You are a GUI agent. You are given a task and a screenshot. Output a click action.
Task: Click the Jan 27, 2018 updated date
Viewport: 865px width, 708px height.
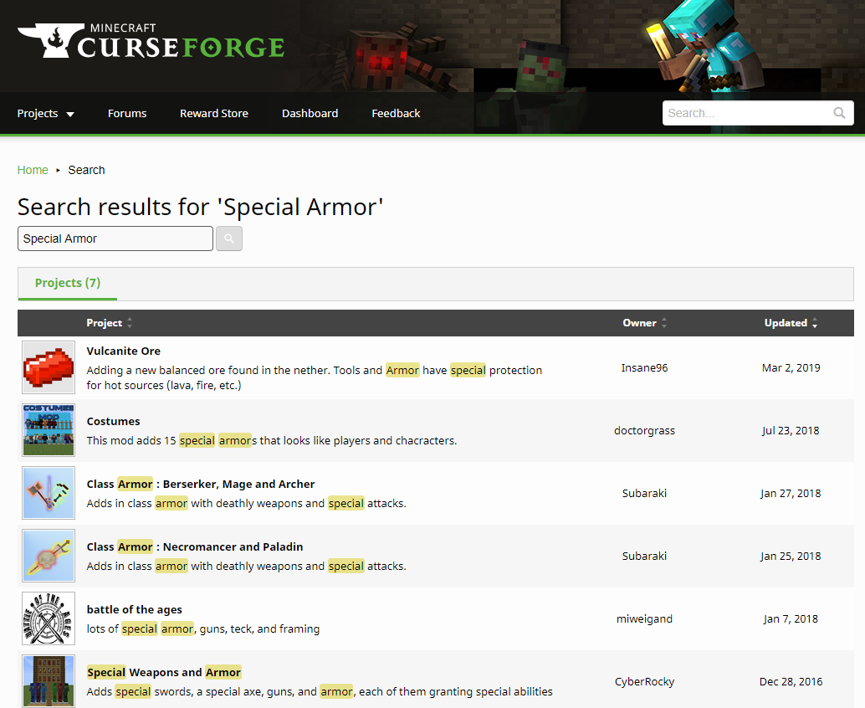(x=791, y=493)
